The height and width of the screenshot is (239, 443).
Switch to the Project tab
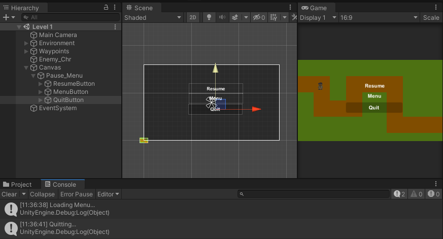tap(17, 184)
